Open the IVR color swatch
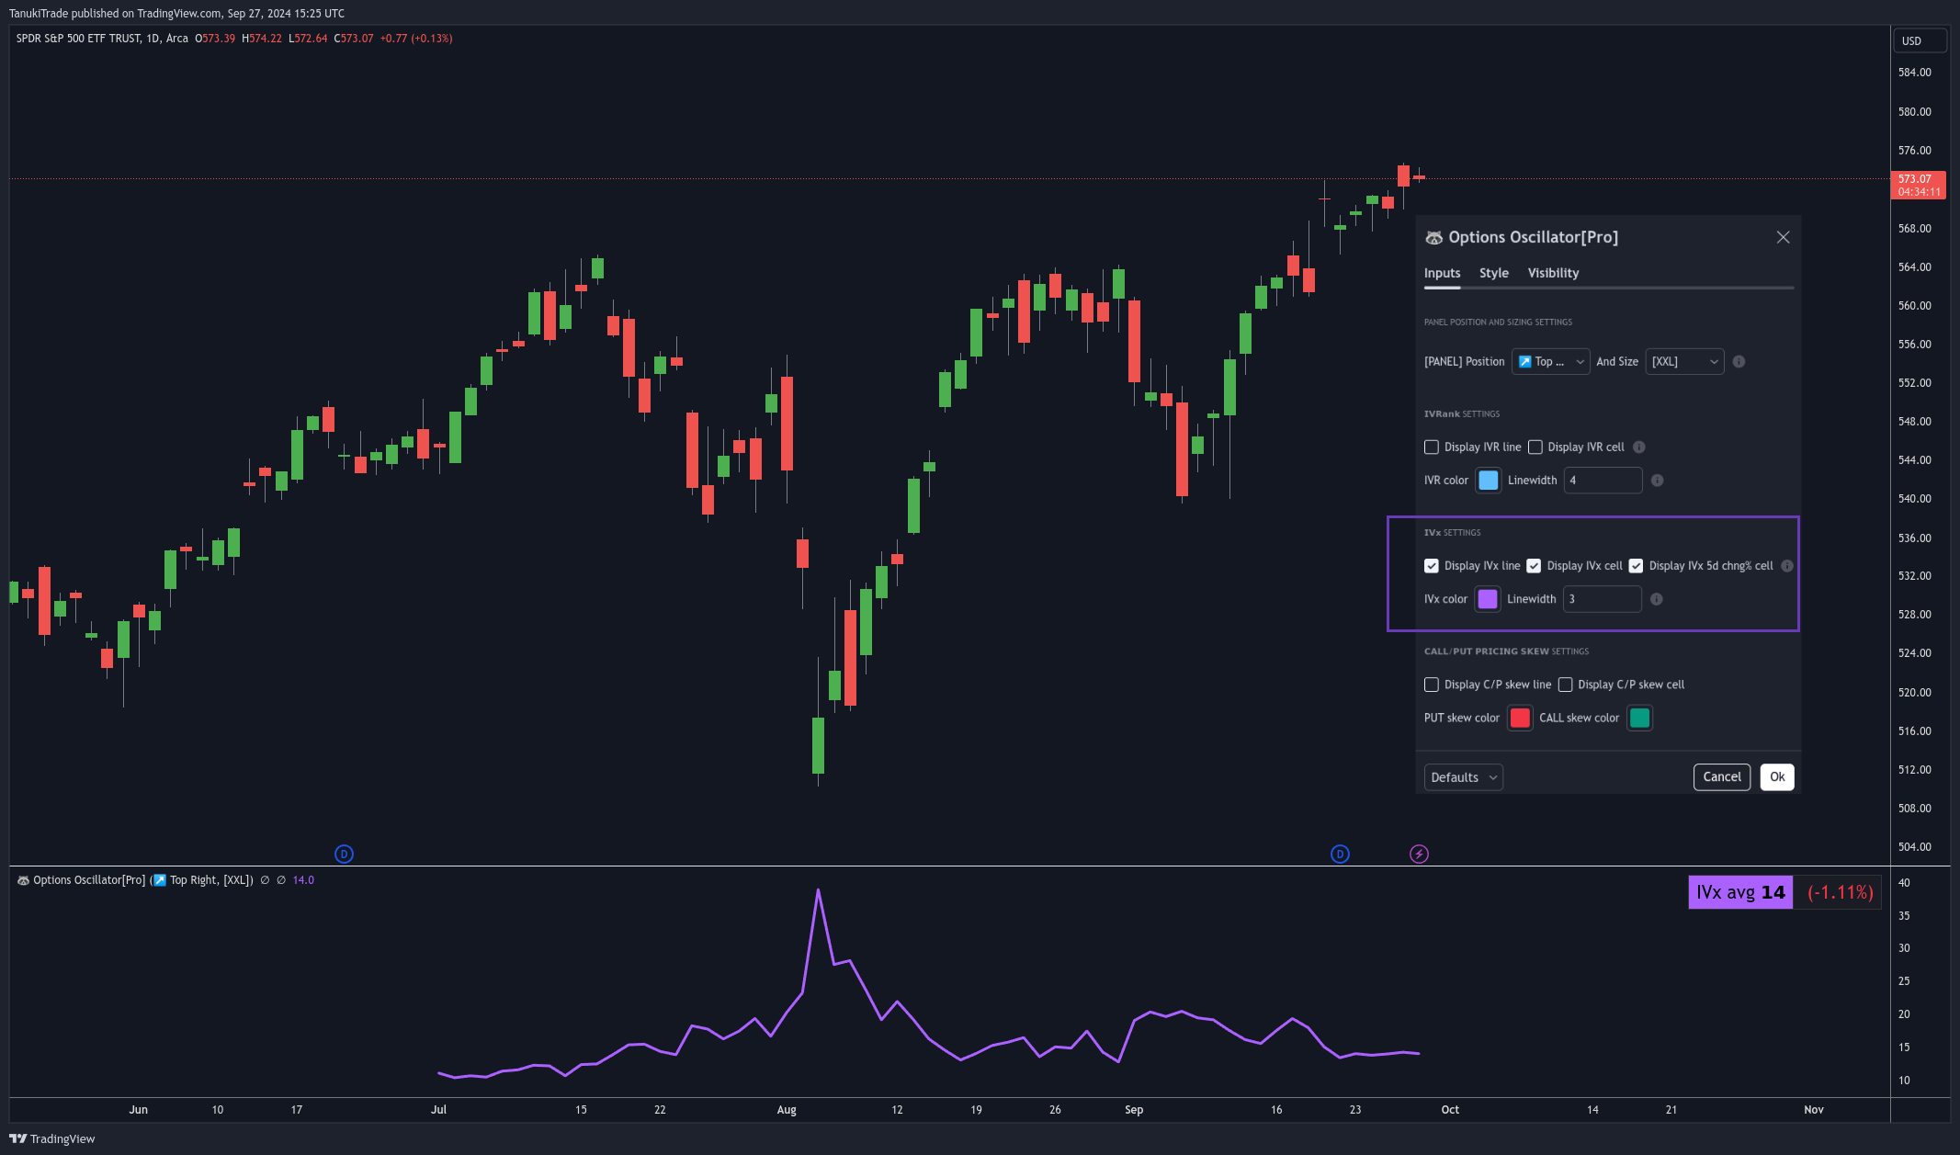 (1488, 481)
